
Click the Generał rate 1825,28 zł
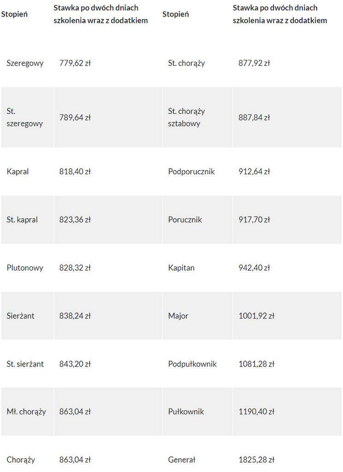pyautogui.click(x=257, y=460)
